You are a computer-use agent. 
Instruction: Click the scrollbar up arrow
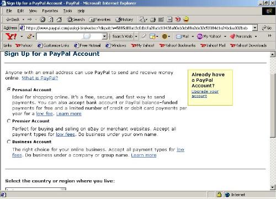click(x=273, y=54)
